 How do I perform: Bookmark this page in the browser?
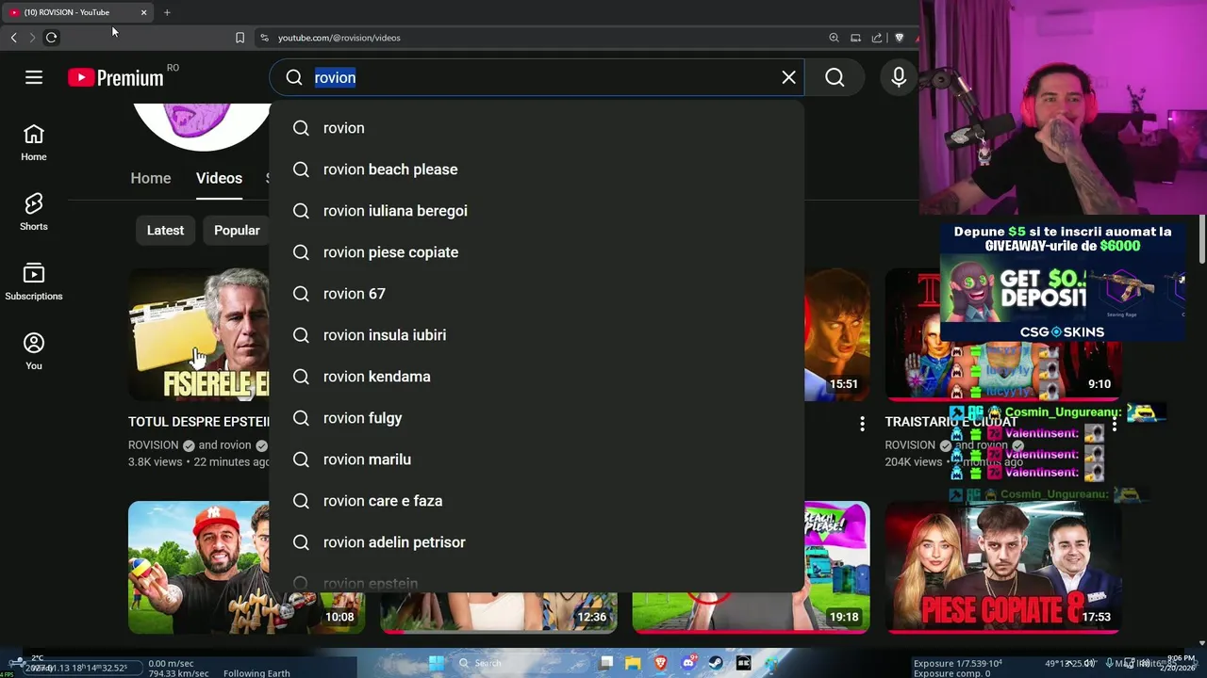(240, 38)
